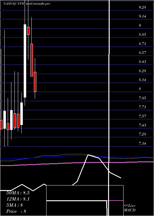This screenshot has width=154, height=216.
Task: Click the 8 price axis label
Action: tap(140, 89)
